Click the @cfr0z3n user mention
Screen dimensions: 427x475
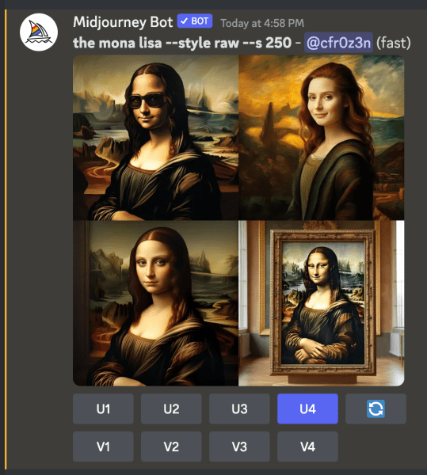[338, 43]
